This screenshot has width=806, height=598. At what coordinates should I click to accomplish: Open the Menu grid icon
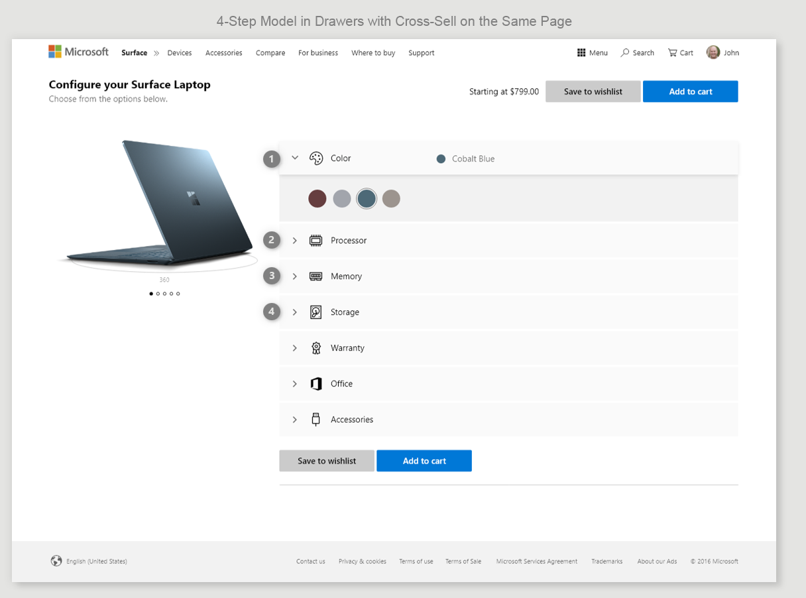(x=581, y=53)
